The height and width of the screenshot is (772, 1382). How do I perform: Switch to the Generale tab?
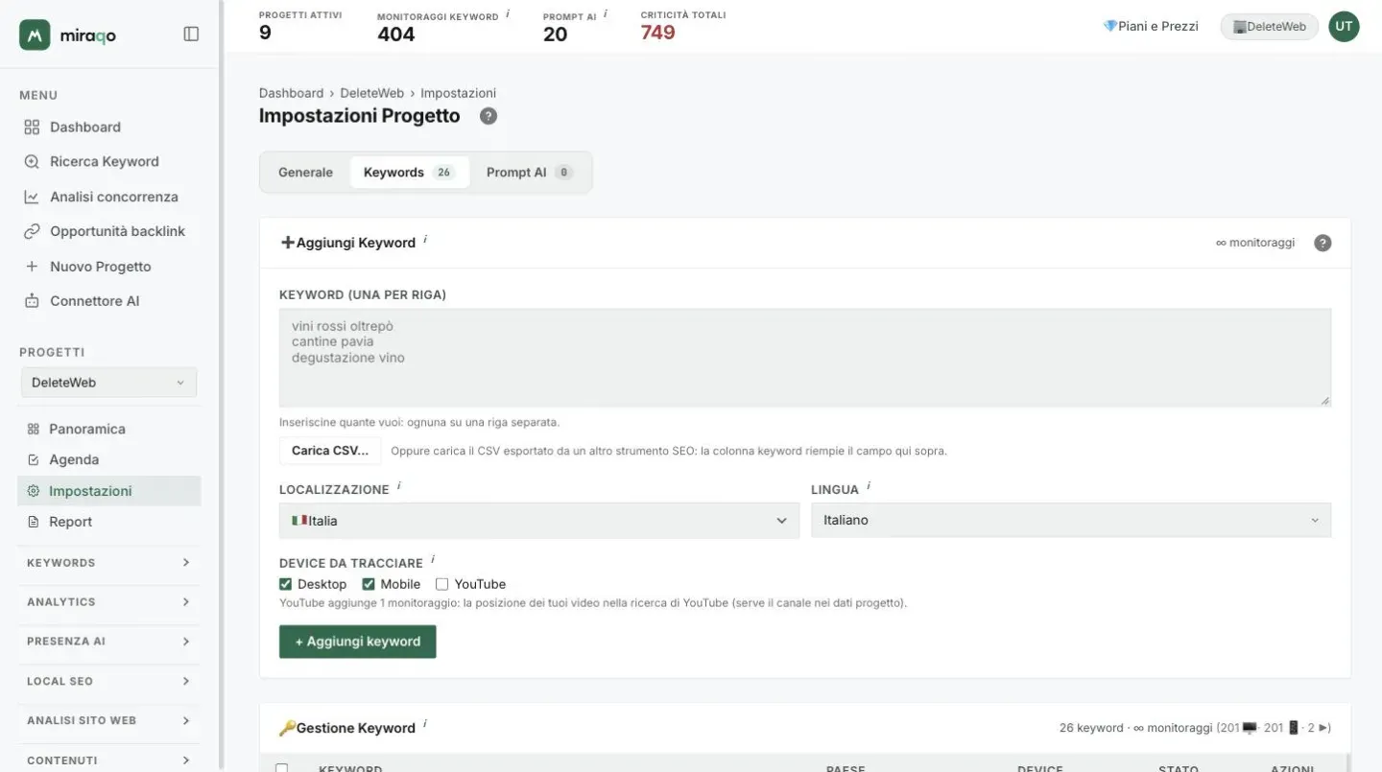coord(305,173)
